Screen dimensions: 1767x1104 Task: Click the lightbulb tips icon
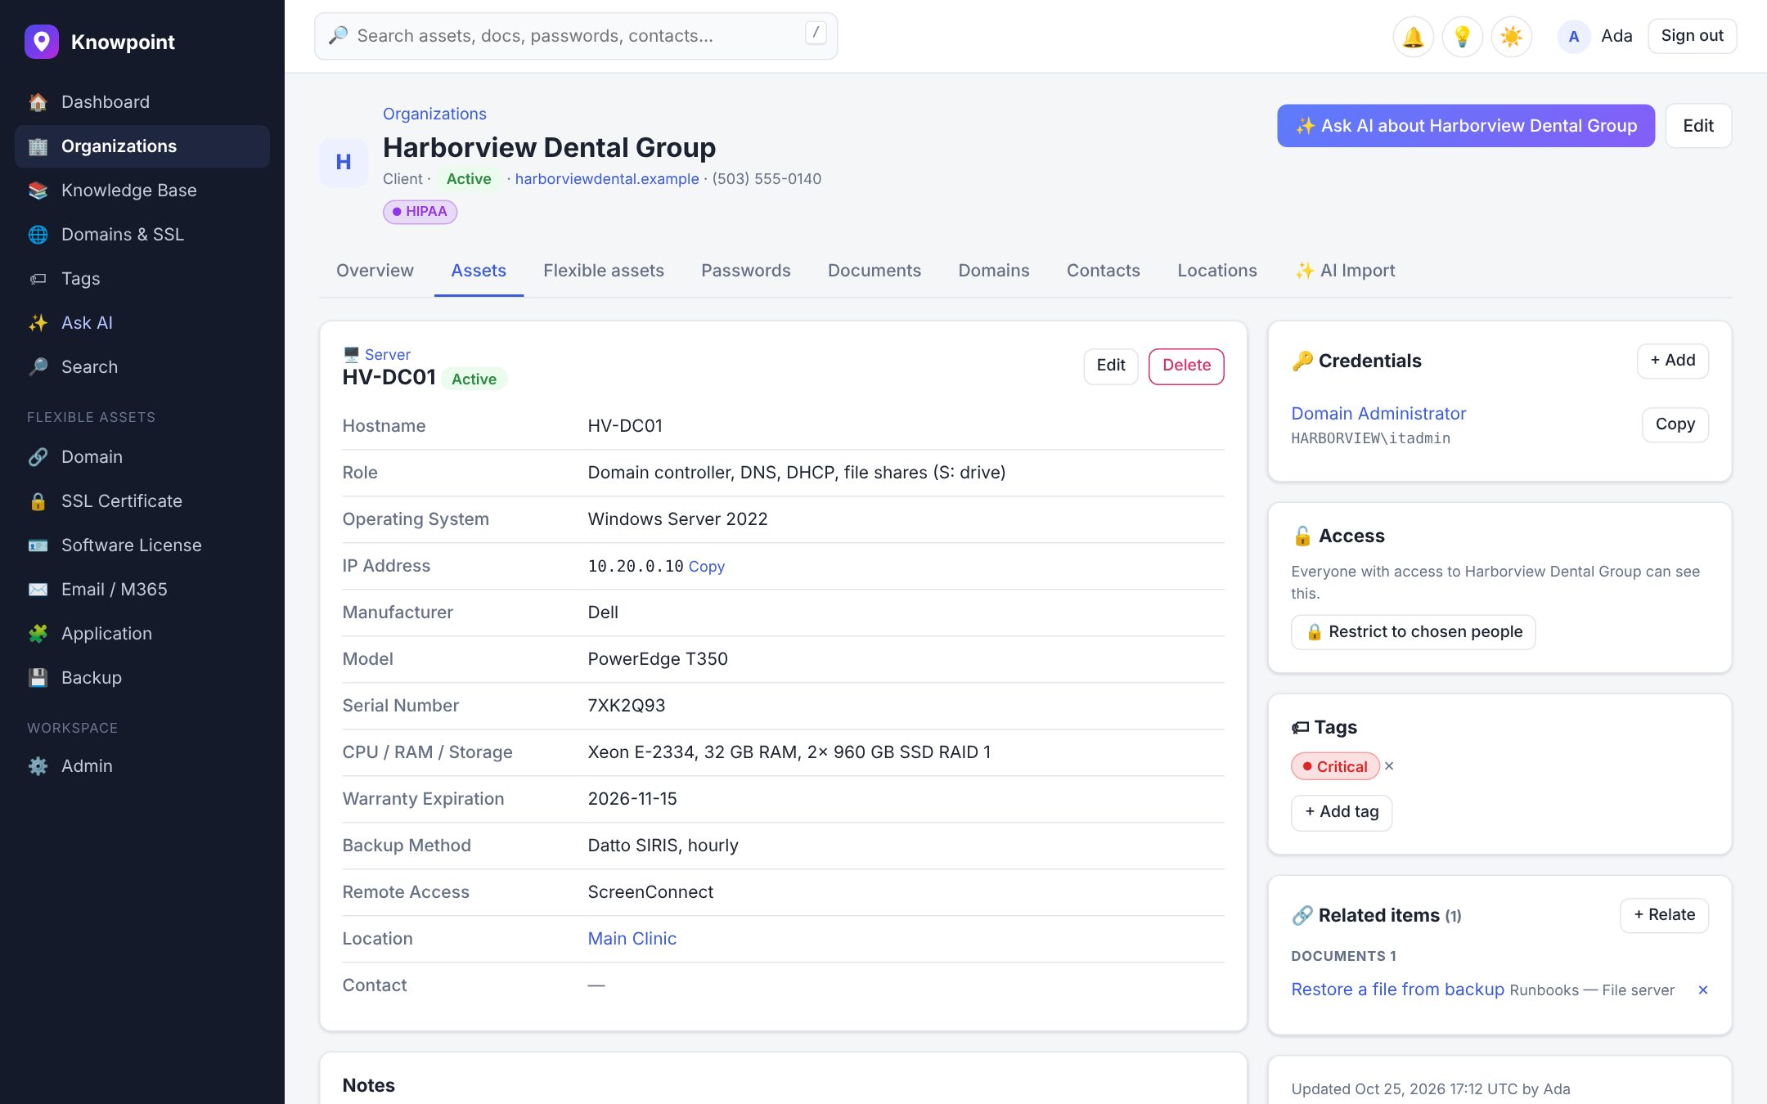1462,37
